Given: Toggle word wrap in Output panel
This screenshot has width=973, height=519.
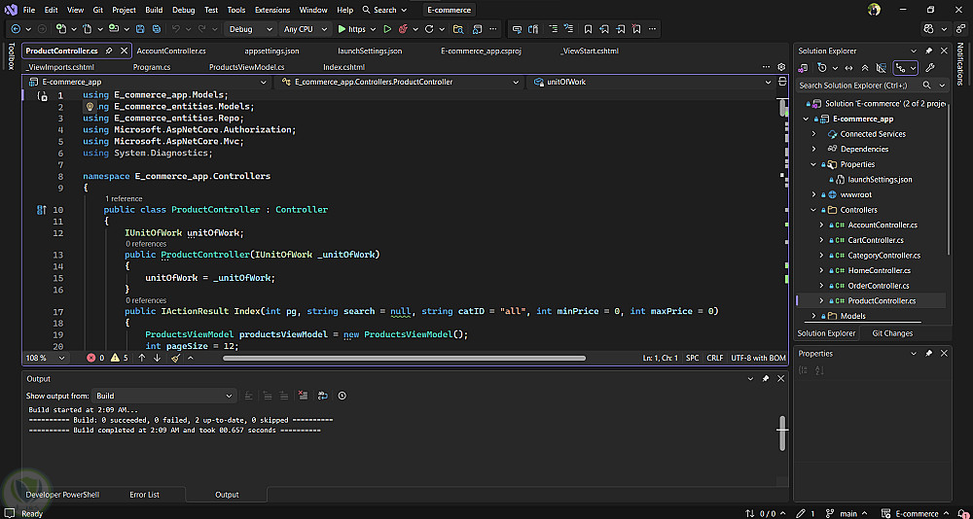Looking at the screenshot, I should coord(323,396).
